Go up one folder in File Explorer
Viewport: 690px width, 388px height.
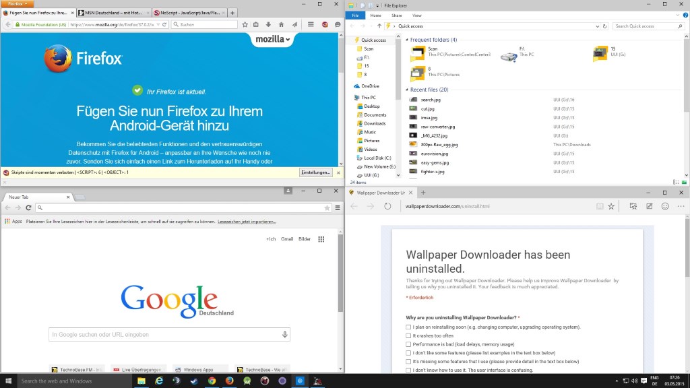click(379, 26)
